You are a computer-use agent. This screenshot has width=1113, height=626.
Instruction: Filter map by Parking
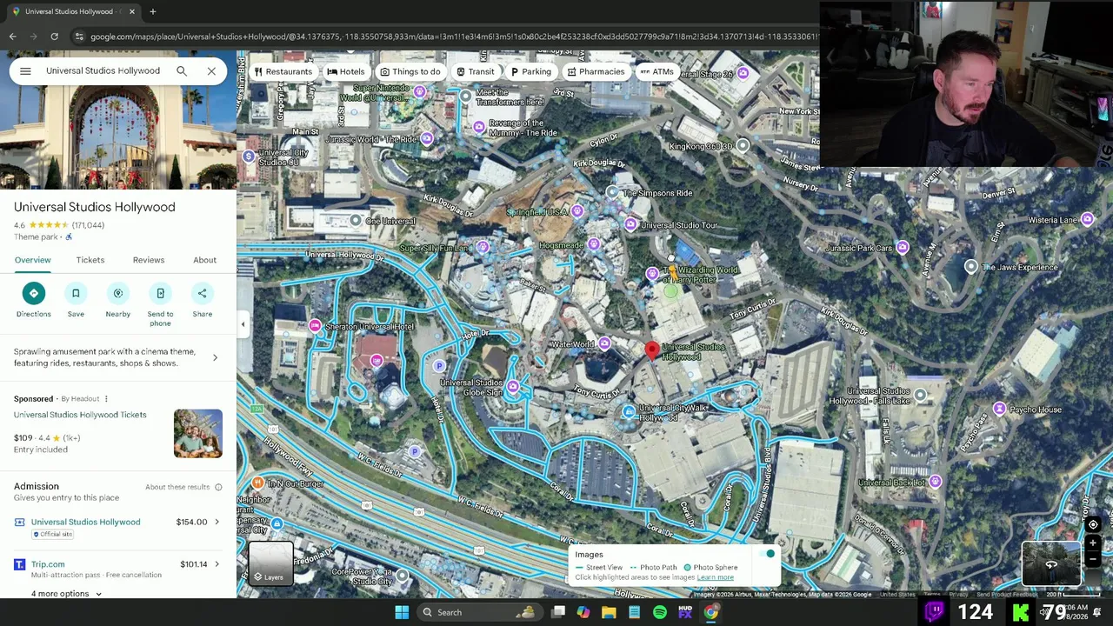[x=531, y=71]
